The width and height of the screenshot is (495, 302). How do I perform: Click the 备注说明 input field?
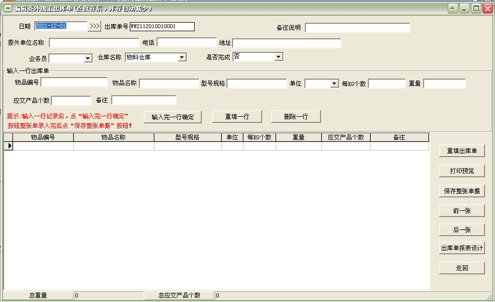357,28
